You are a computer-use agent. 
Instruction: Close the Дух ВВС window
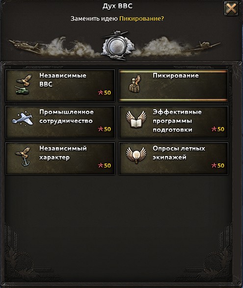click(x=231, y=8)
